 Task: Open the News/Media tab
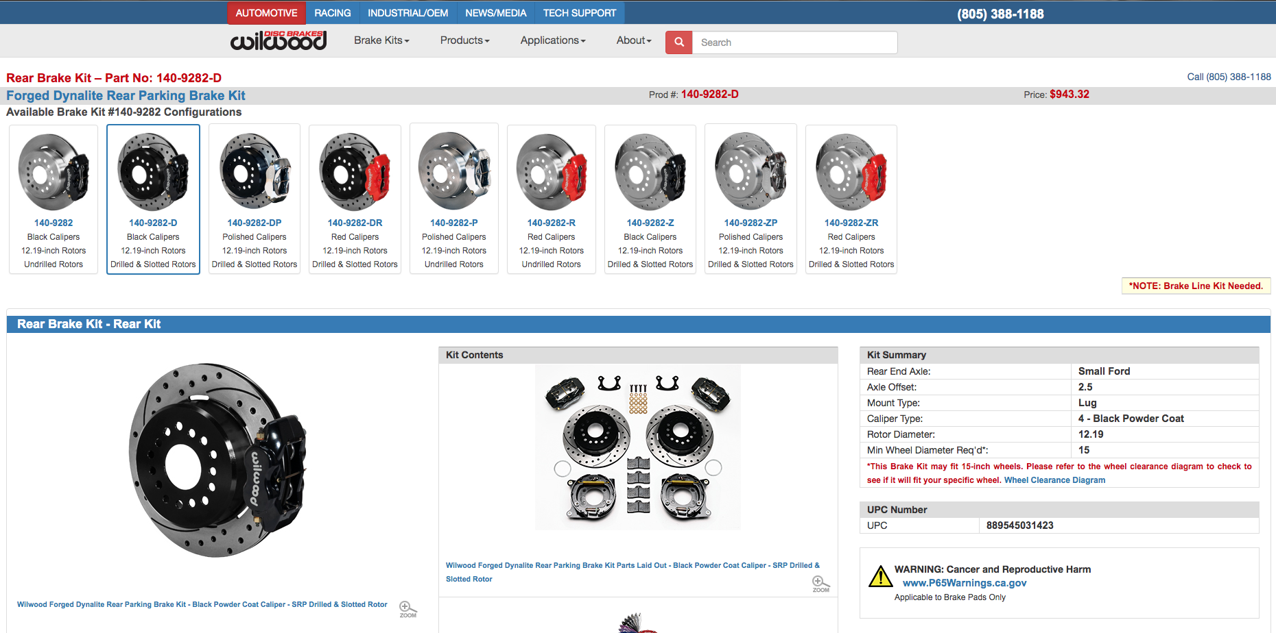(x=496, y=13)
